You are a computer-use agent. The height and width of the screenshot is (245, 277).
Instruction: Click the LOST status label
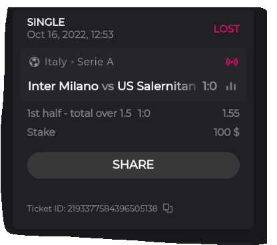point(226,29)
